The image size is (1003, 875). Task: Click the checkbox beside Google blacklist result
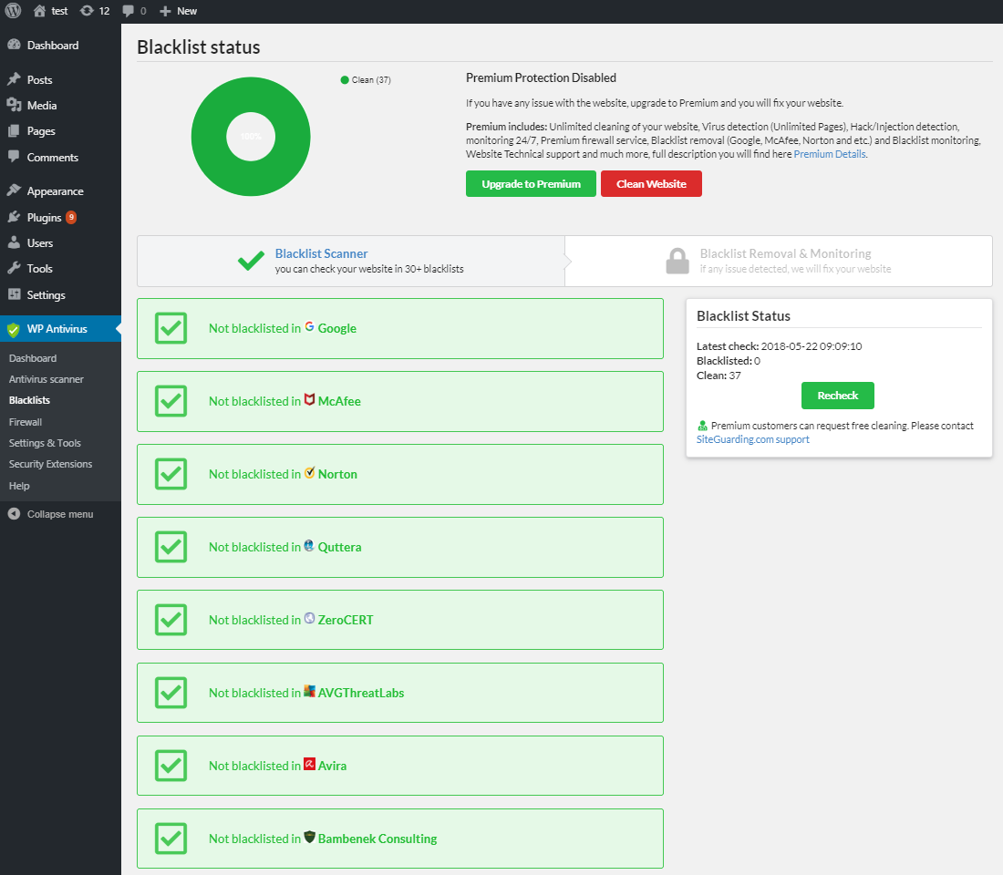(171, 328)
